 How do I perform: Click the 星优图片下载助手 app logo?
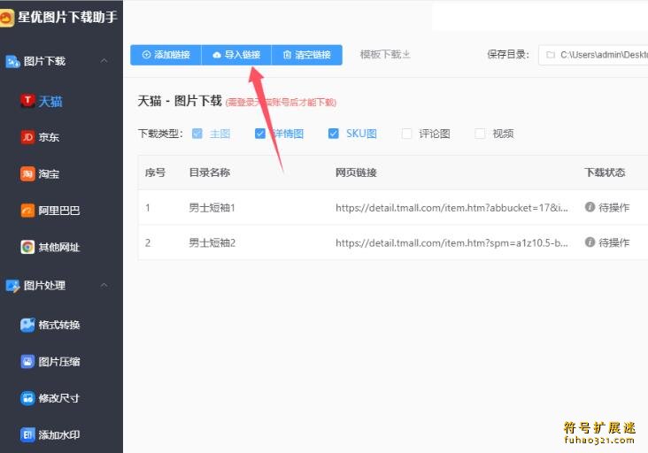tap(6, 19)
